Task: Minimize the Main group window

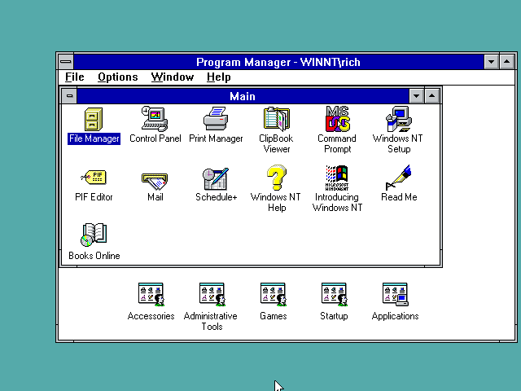Action: pos(416,96)
